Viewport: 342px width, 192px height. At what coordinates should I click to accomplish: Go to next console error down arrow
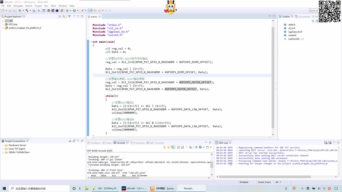pos(164,147)
